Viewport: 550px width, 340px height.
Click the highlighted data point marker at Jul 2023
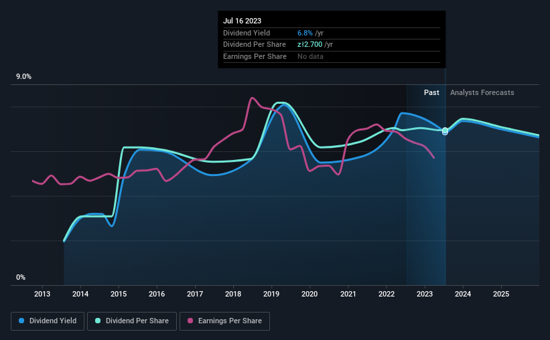[x=445, y=131]
